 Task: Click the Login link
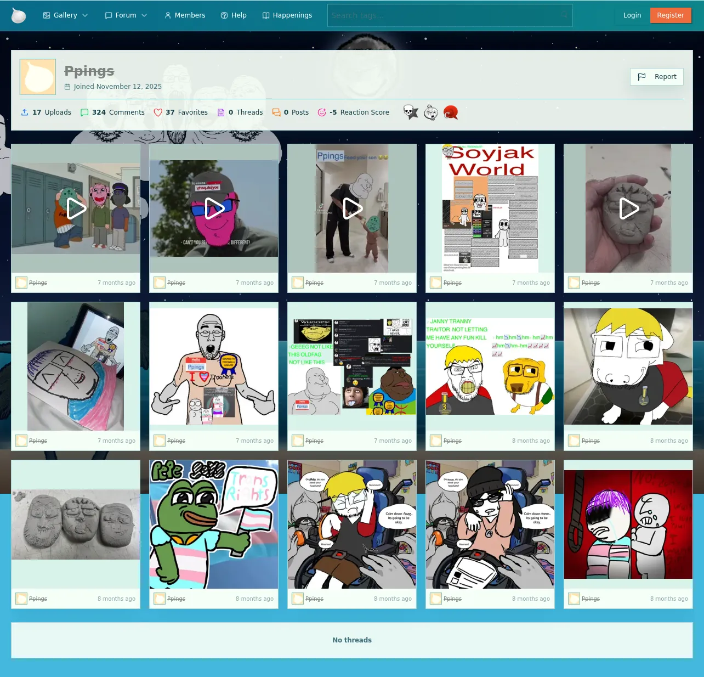click(x=632, y=15)
